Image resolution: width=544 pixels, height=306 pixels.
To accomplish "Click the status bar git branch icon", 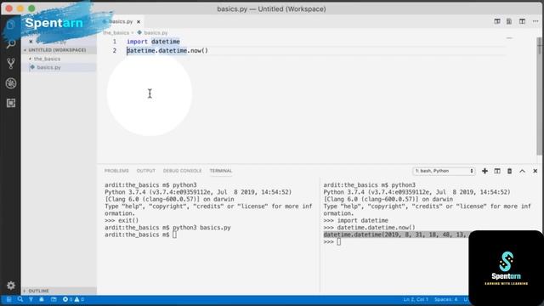I will pos(31,299).
